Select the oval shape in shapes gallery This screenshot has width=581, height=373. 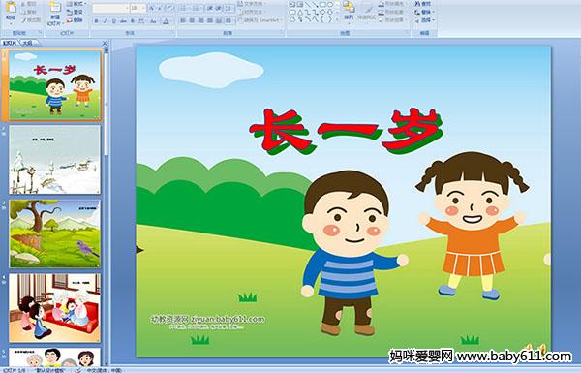[x=330, y=5]
